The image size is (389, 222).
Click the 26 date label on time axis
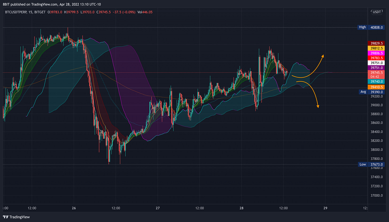click(74, 208)
